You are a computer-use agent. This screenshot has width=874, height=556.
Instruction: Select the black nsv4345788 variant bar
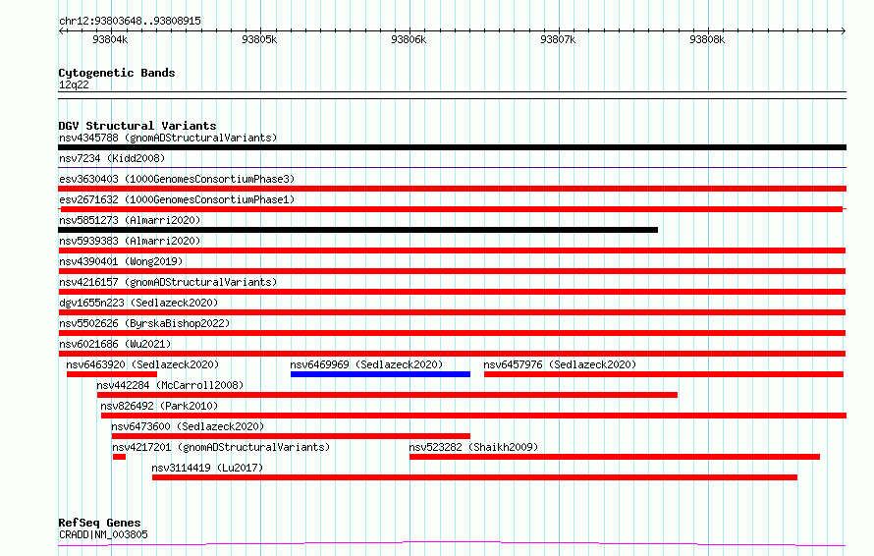(x=452, y=147)
